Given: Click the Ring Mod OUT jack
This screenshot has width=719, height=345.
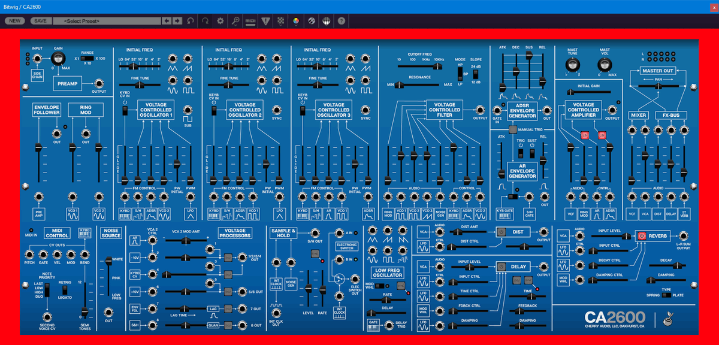Looking at the screenshot, I should (85, 134).
